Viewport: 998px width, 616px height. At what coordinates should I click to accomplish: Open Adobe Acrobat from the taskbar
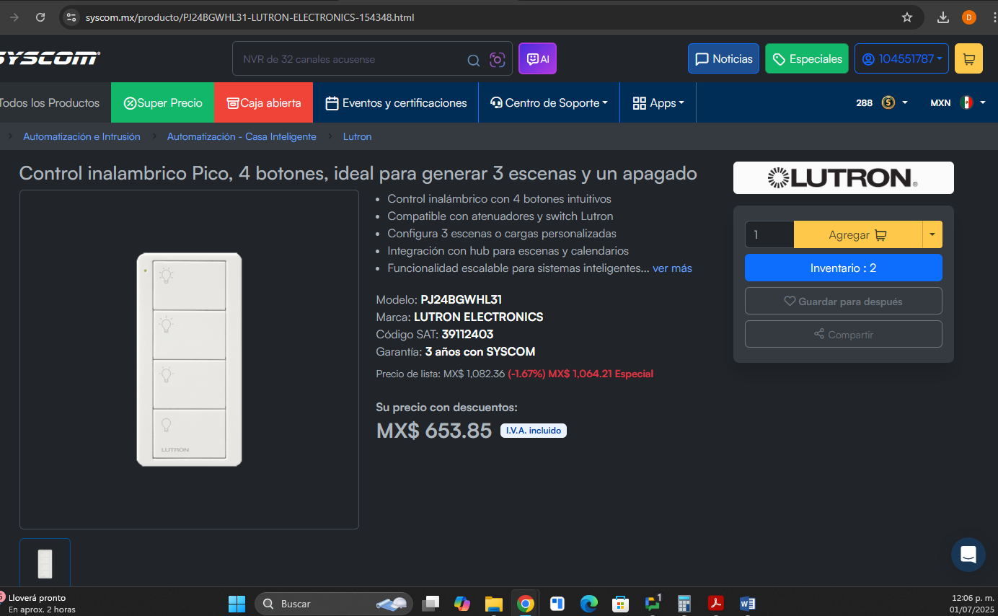pos(715,604)
